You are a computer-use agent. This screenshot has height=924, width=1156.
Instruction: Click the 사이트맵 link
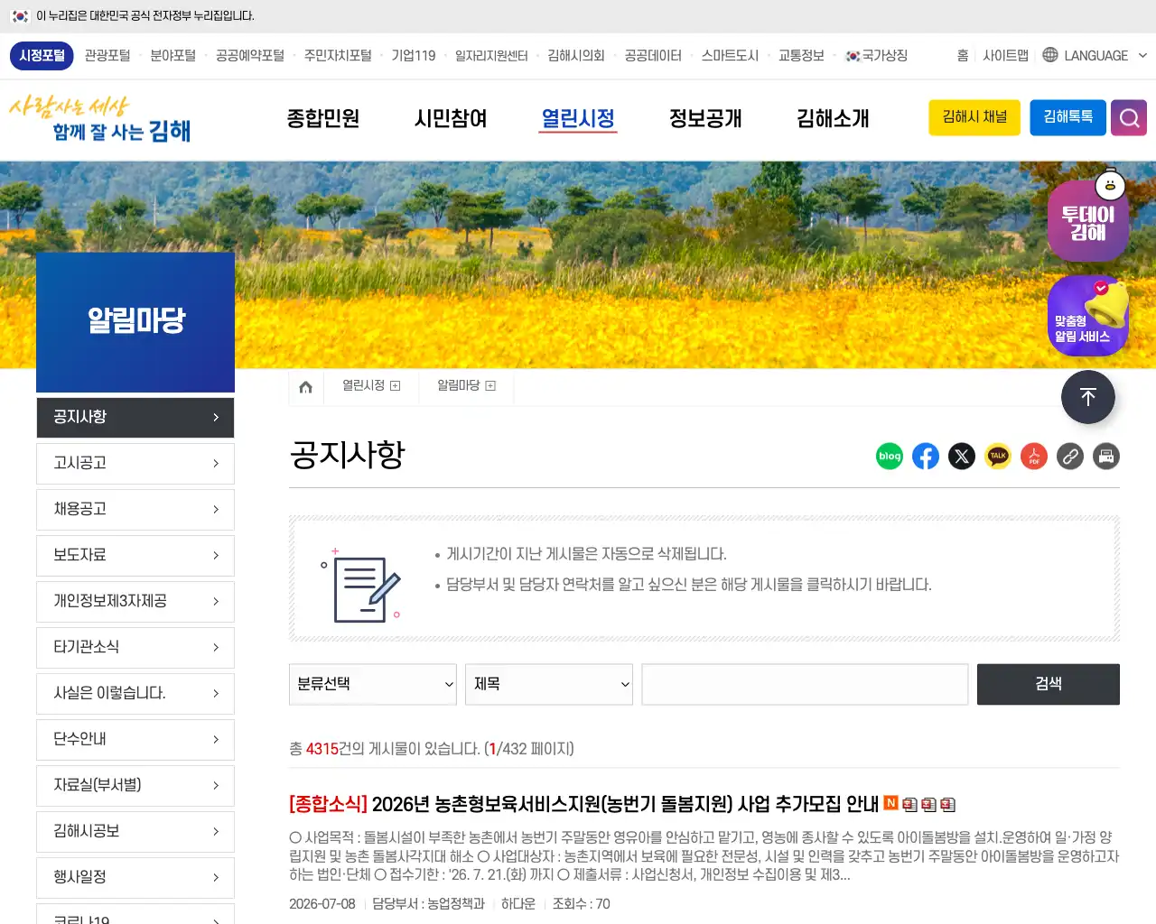coord(1005,56)
